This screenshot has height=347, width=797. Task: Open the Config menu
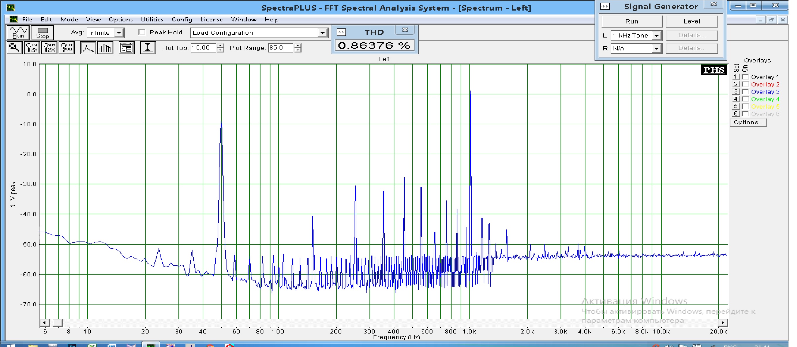point(182,20)
